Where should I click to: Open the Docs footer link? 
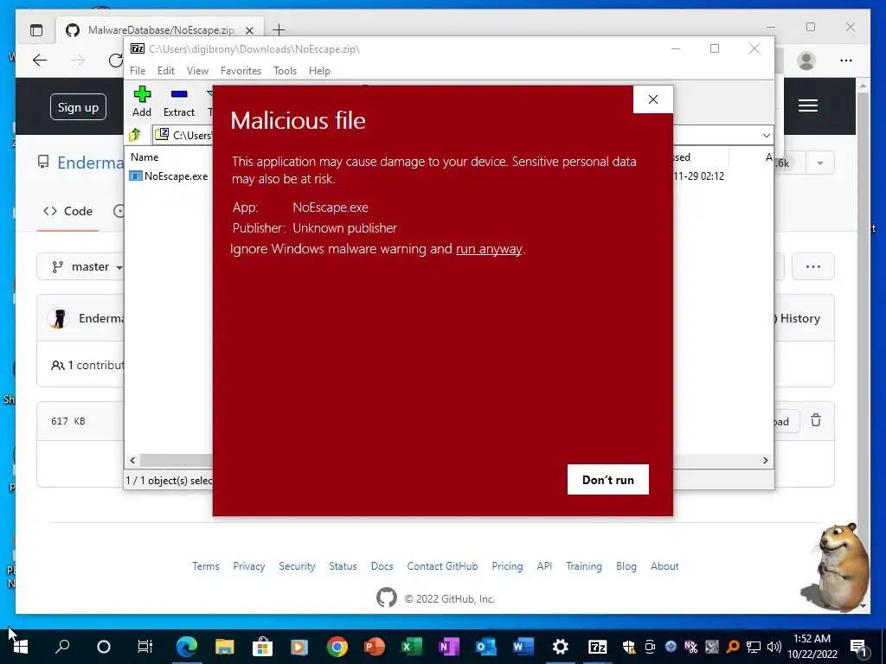click(x=382, y=566)
